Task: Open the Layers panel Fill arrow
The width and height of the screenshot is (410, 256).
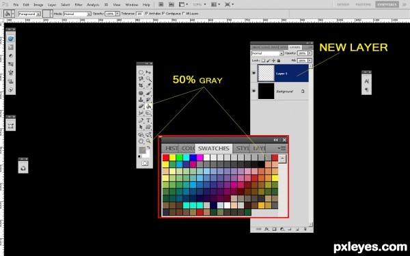Action: (310, 61)
